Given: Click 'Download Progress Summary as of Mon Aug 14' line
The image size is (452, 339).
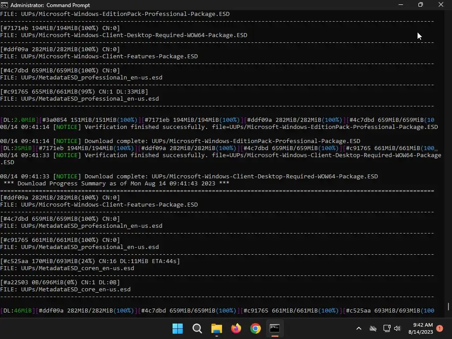Looking at the screenshot, I should [117, 183].
